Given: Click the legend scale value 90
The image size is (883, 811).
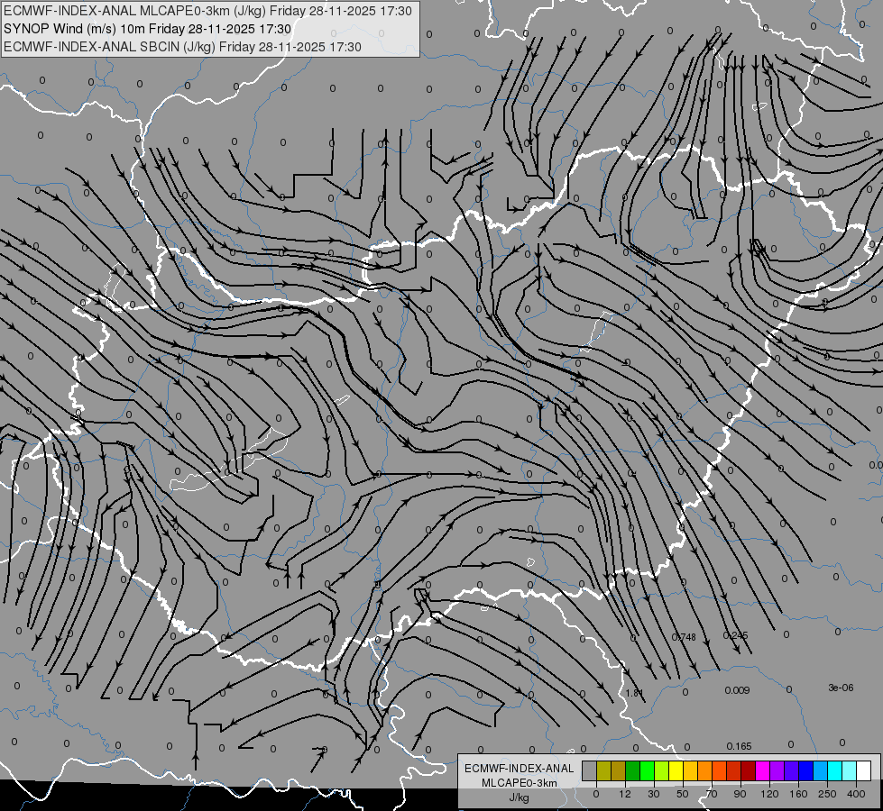Looking at the screenshot, I should (x=740, y=794).
